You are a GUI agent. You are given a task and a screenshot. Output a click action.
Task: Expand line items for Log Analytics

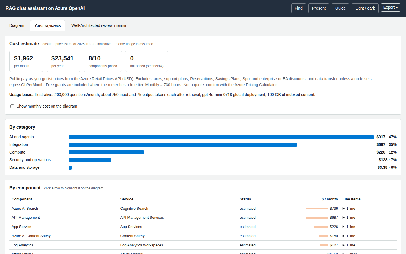[x=349, y=245]
